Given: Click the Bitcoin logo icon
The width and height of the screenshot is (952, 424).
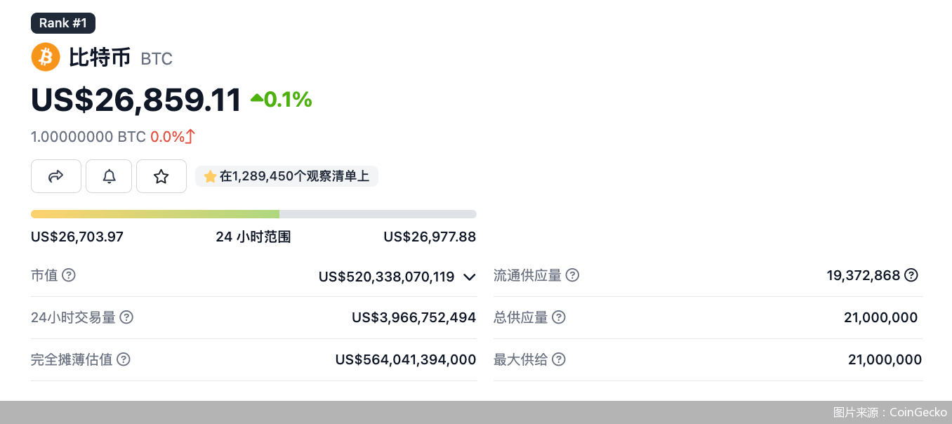Looking at the screenshot, I should coord(45,56).
